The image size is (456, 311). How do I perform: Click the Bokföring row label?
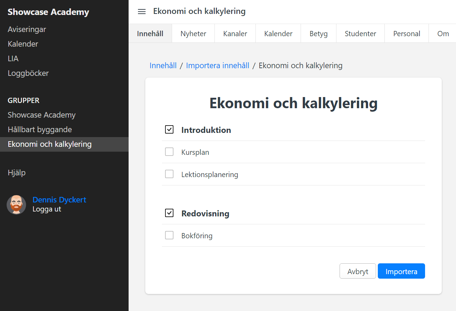pyautogui.click(x=197, y=236)
